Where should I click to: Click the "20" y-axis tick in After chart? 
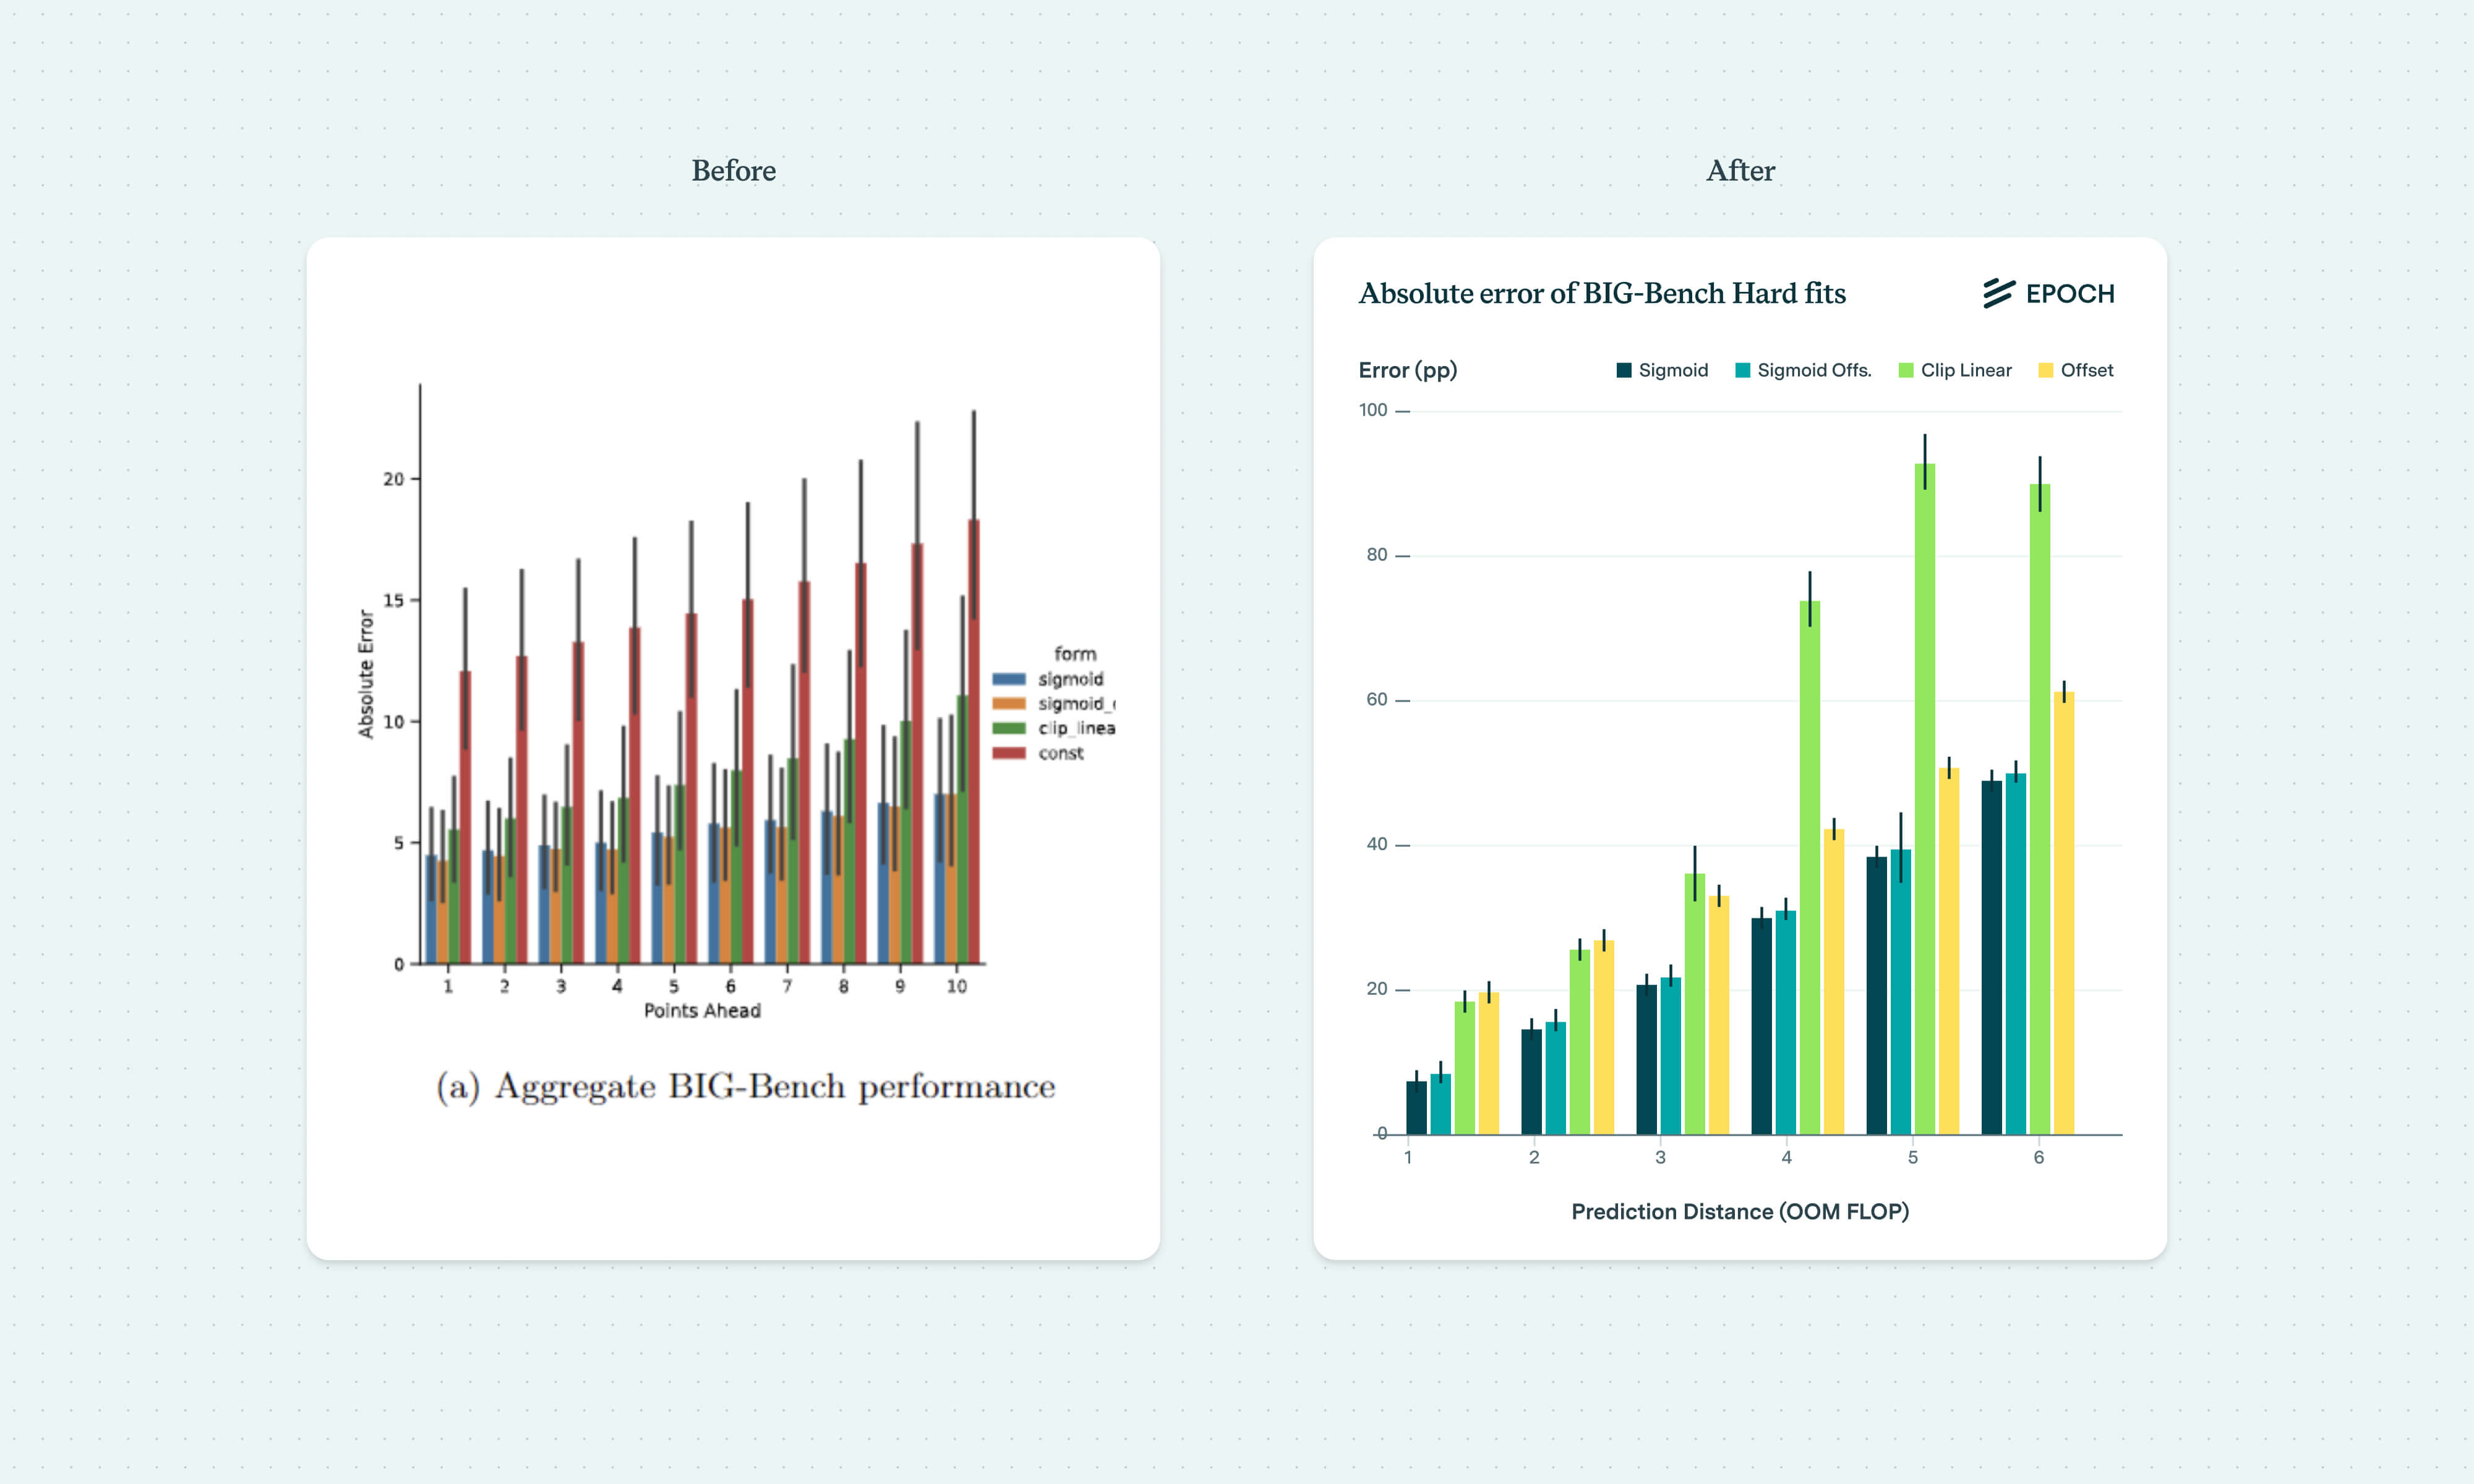tap(1377, 989)
